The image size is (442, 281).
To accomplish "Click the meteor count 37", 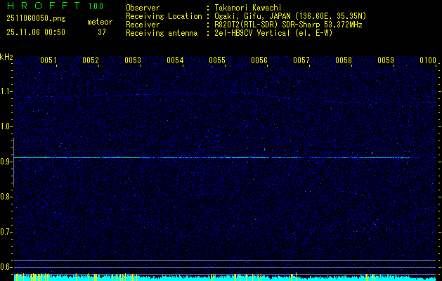I will click(x=102, y=32).
